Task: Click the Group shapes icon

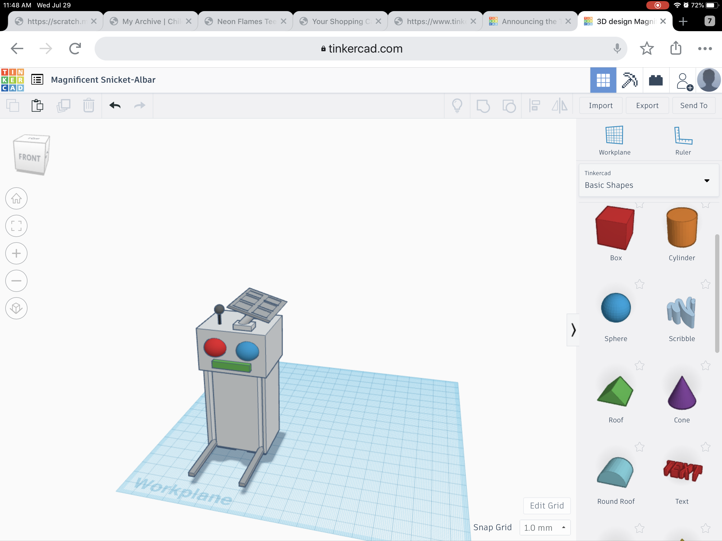Action: (x=483, y=106)
